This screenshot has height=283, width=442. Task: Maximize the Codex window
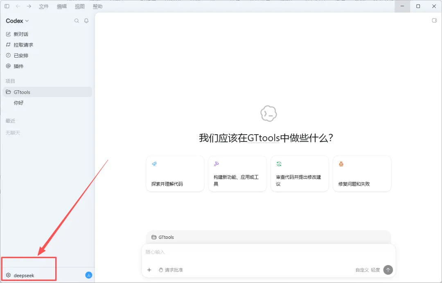tap(418, 6)
